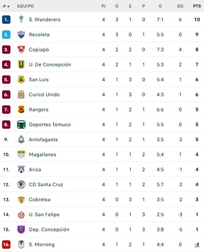This screenshot has width=204, height=252.
Task: Sort standings by PTS column header
Action: (x=197, y=6)
